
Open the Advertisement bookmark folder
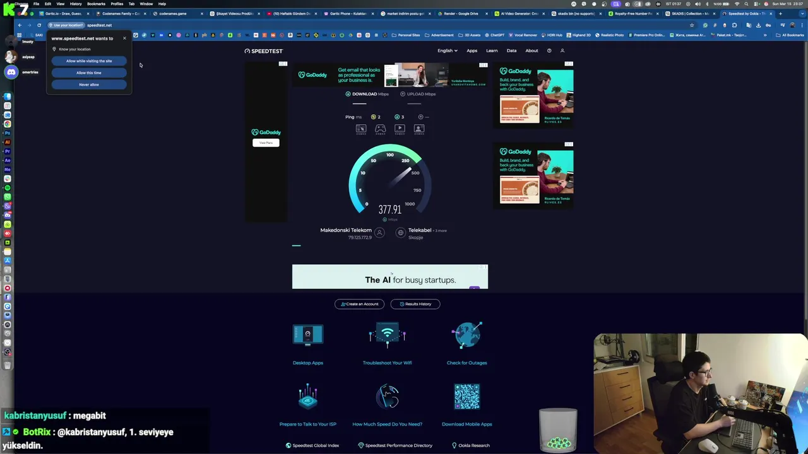click(440, 35)
